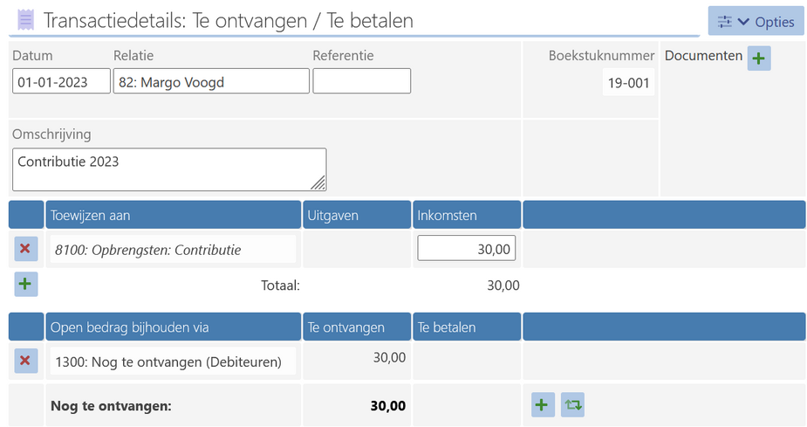Remove the 1300 Nog te ontvangen row
The width and height of the screenshot is (807, 427).
coord(25,361)
